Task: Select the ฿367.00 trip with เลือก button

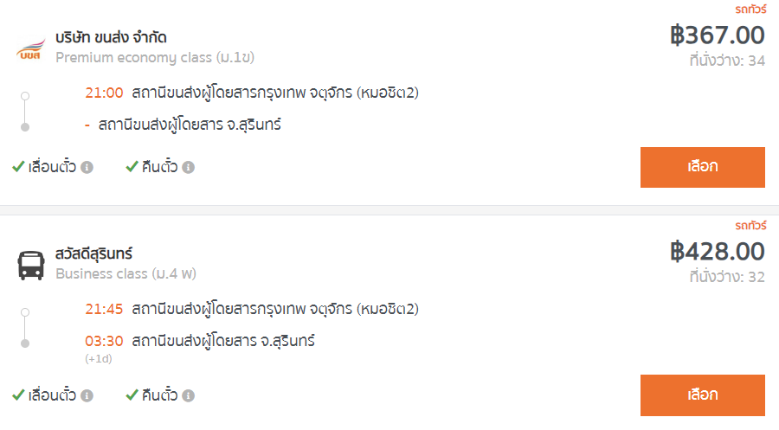Action: (703, 167)
